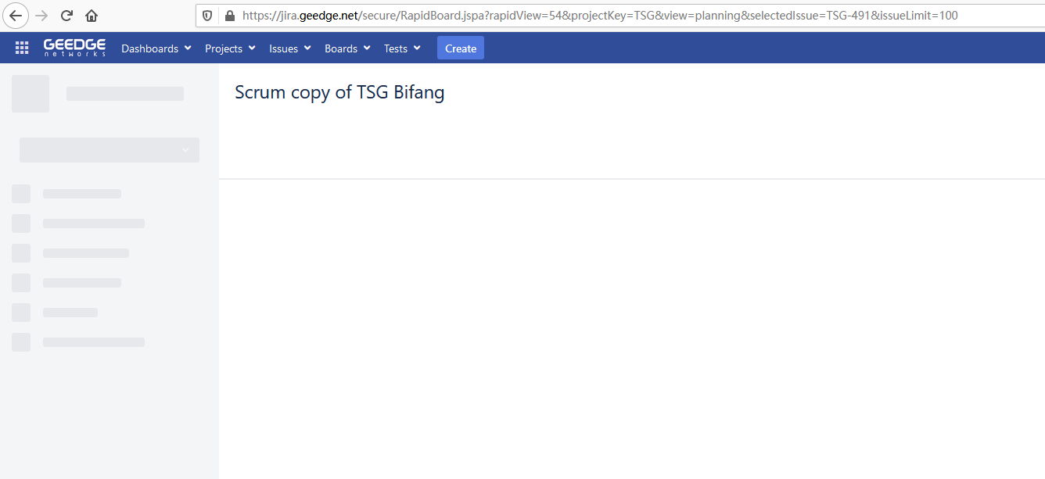1045x479 pixels.
Task: Open the Boards menu
Action: pos(347,48)
